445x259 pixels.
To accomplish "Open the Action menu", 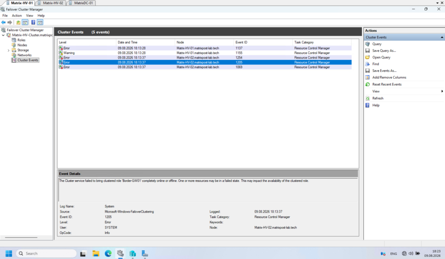I will (17, 16).
